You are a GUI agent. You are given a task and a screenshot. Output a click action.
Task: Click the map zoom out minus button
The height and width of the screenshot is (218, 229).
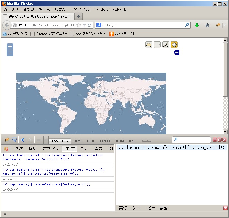click(x=10, y=53)
